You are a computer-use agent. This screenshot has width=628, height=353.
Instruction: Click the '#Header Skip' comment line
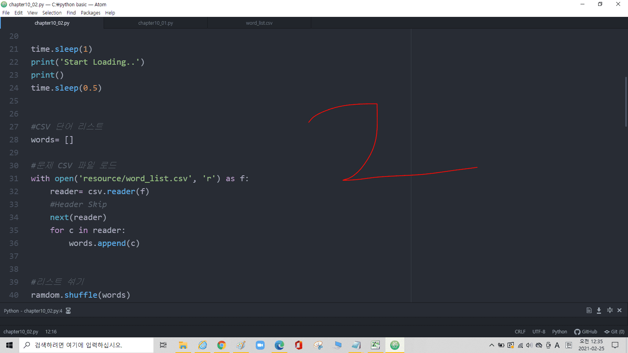tap(78, 204)
